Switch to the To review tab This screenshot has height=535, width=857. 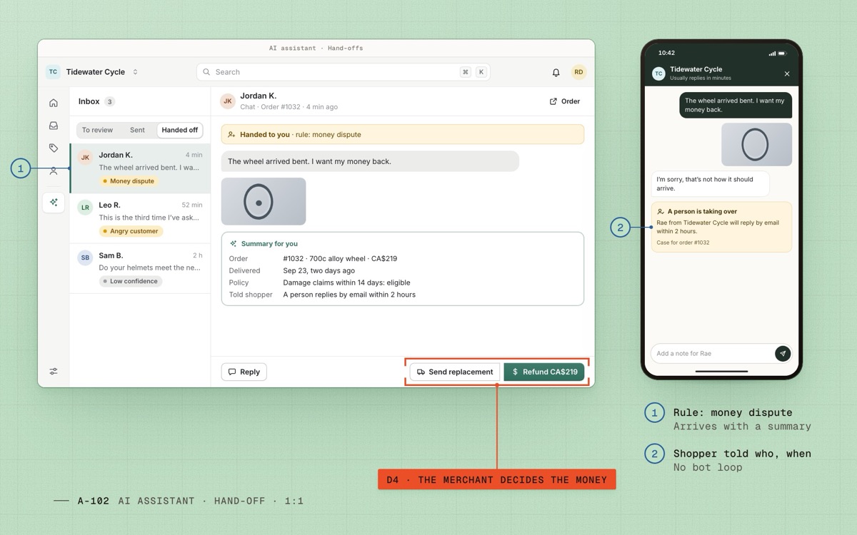coord(97,131)
